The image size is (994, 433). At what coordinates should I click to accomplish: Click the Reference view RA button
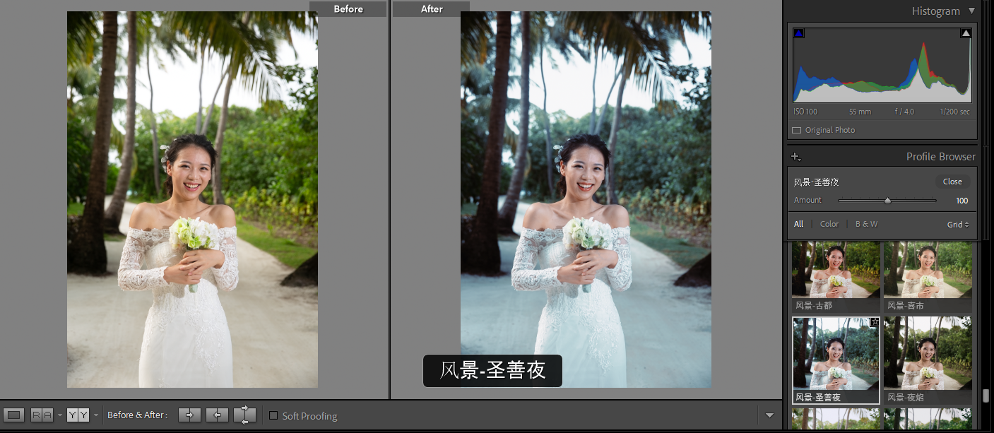point(42,415)
